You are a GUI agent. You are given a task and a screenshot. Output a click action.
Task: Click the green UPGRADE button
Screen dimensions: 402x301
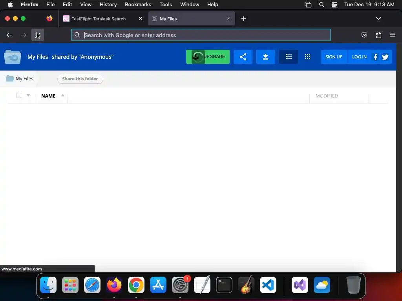[x=208, y=57]
